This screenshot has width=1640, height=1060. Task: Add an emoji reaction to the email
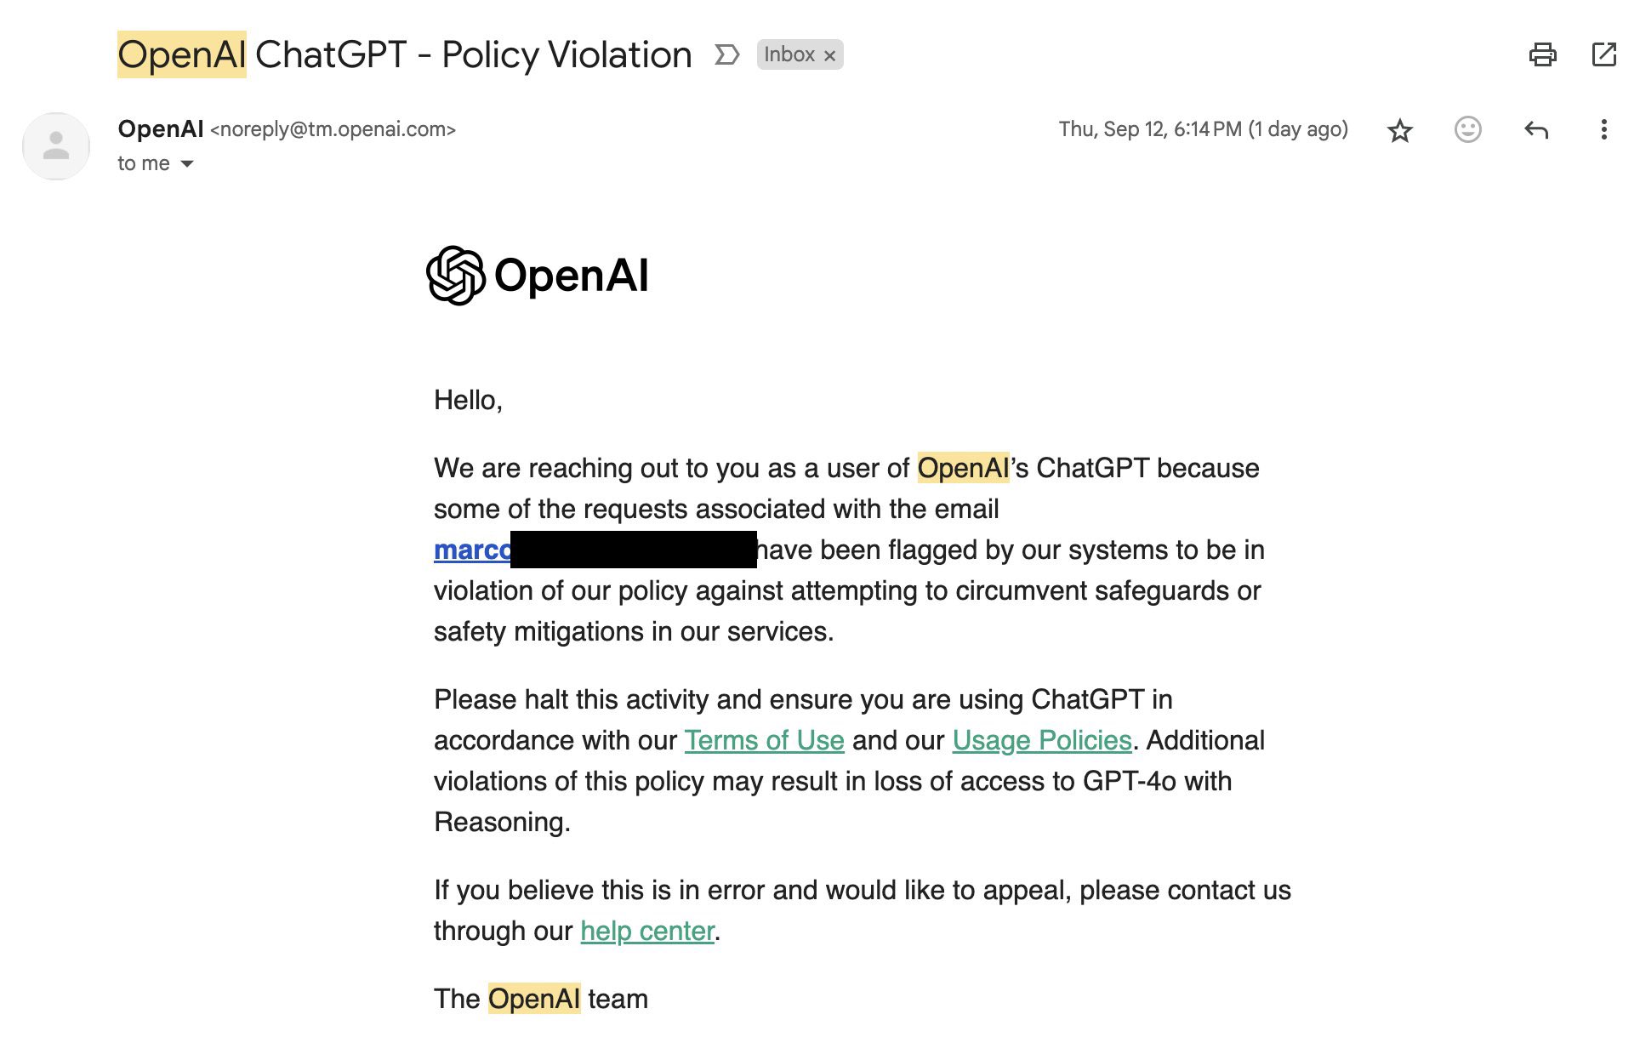pos(1467,129)
